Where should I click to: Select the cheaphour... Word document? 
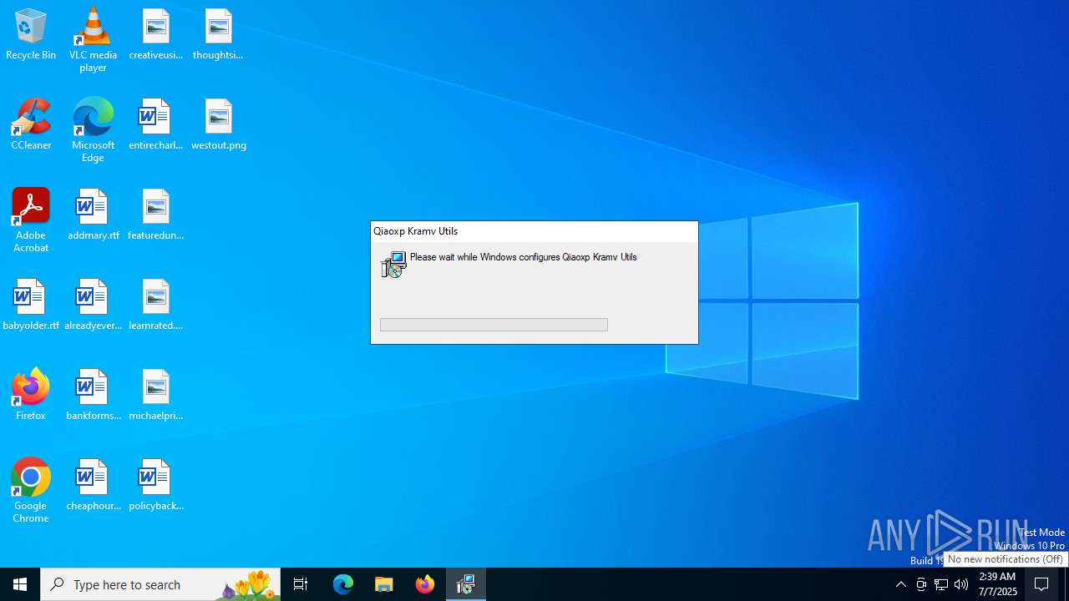(x=93, y=486)
